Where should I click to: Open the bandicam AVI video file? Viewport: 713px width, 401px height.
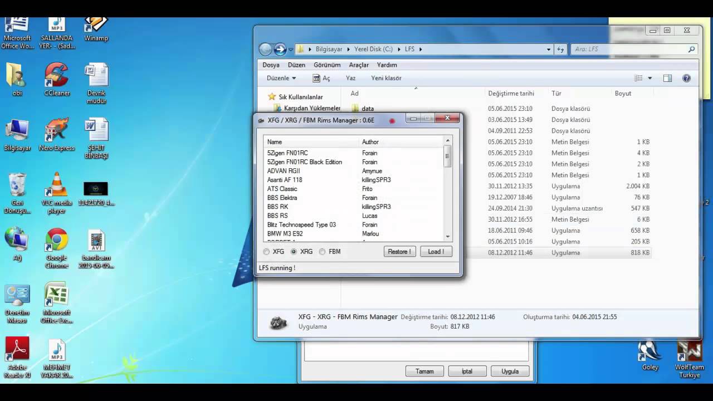click(96, 249)
